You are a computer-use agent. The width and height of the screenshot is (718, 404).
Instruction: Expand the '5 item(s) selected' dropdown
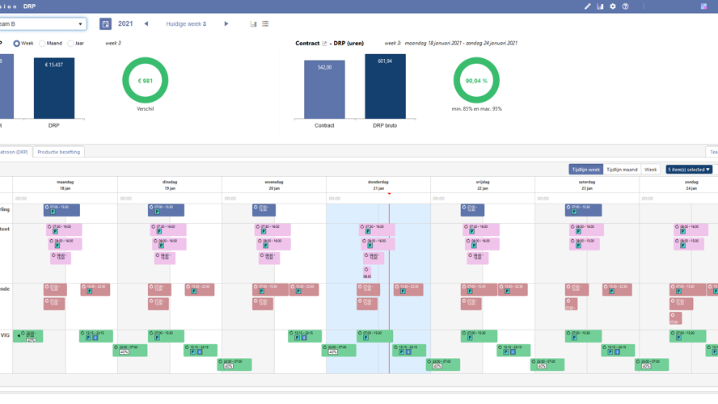pos(689,170)
